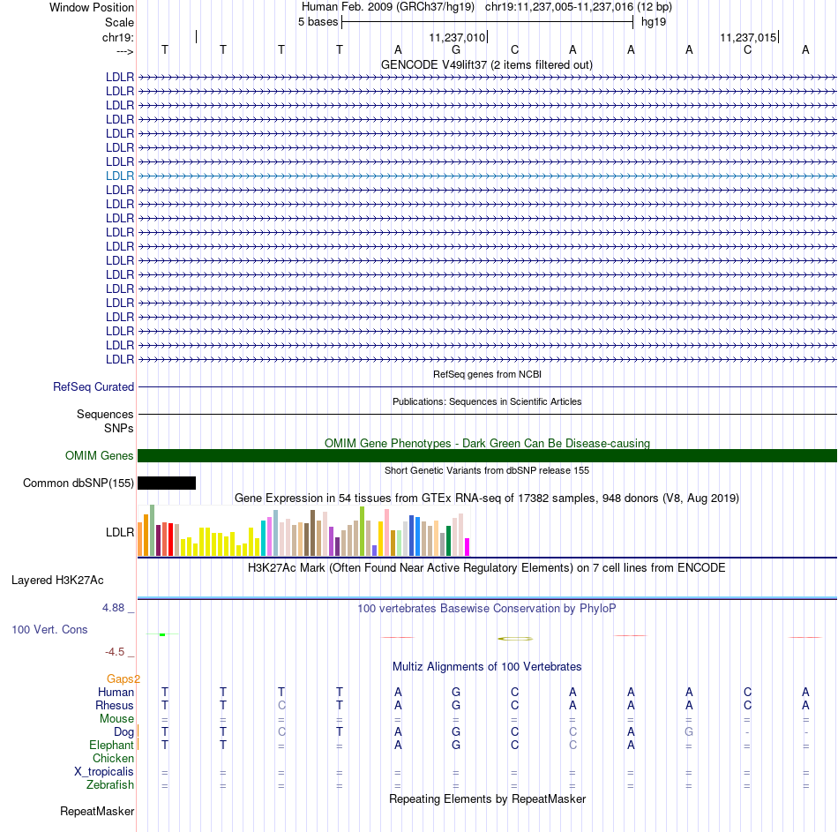Open RefSeq genes from NCBI title
The width and height of the screenshot is (838, 832).
(487, 374)
